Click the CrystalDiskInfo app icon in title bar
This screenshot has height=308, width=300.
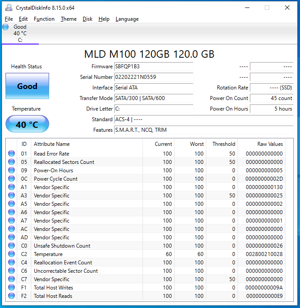[9, 7]
